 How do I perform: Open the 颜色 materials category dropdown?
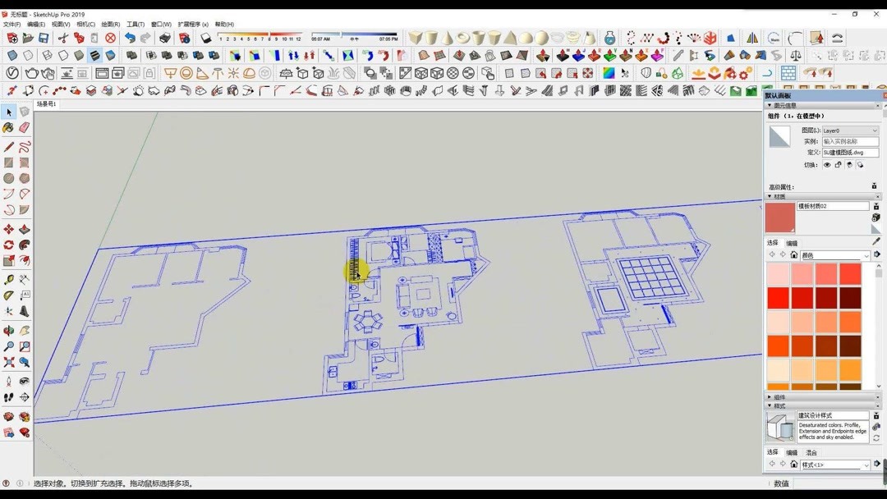click(834, 254)
